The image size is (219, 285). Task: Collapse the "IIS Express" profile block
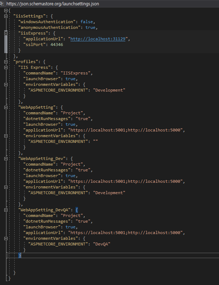click(x=6, y=67)
